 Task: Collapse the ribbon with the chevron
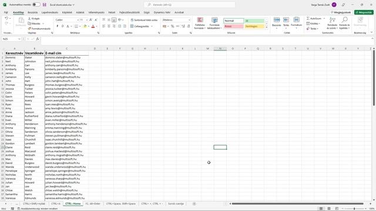[x=371, y=32]
